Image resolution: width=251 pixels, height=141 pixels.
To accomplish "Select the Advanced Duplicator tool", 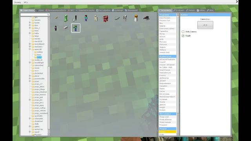I will tap(167, 59).
